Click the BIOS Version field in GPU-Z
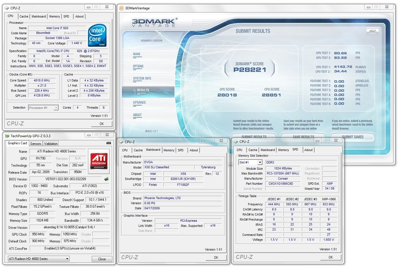This screenshot has width=400, height=267. tap(66, 179)
